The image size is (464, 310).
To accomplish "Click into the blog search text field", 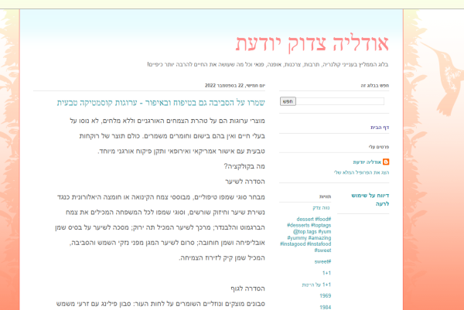I will tap(353, 101).
